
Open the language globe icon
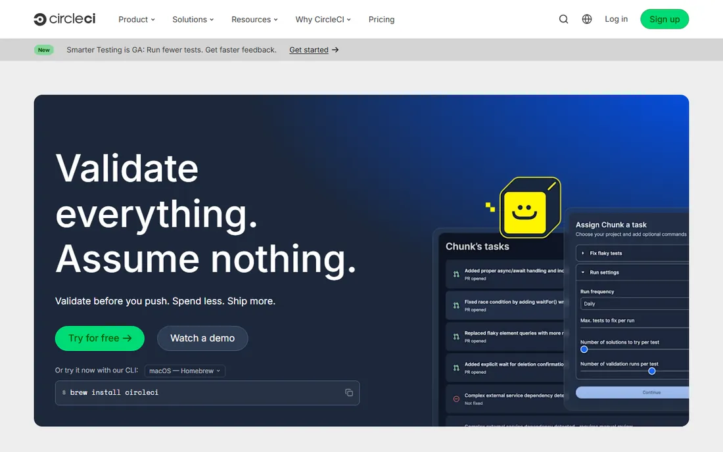coord(586,19)
